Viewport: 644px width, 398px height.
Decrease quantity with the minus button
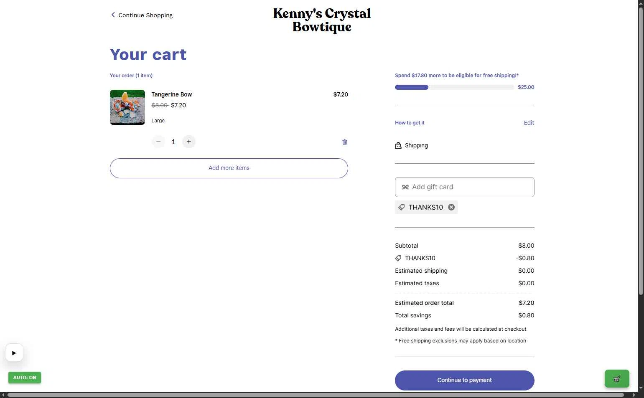tap(158, 142)
